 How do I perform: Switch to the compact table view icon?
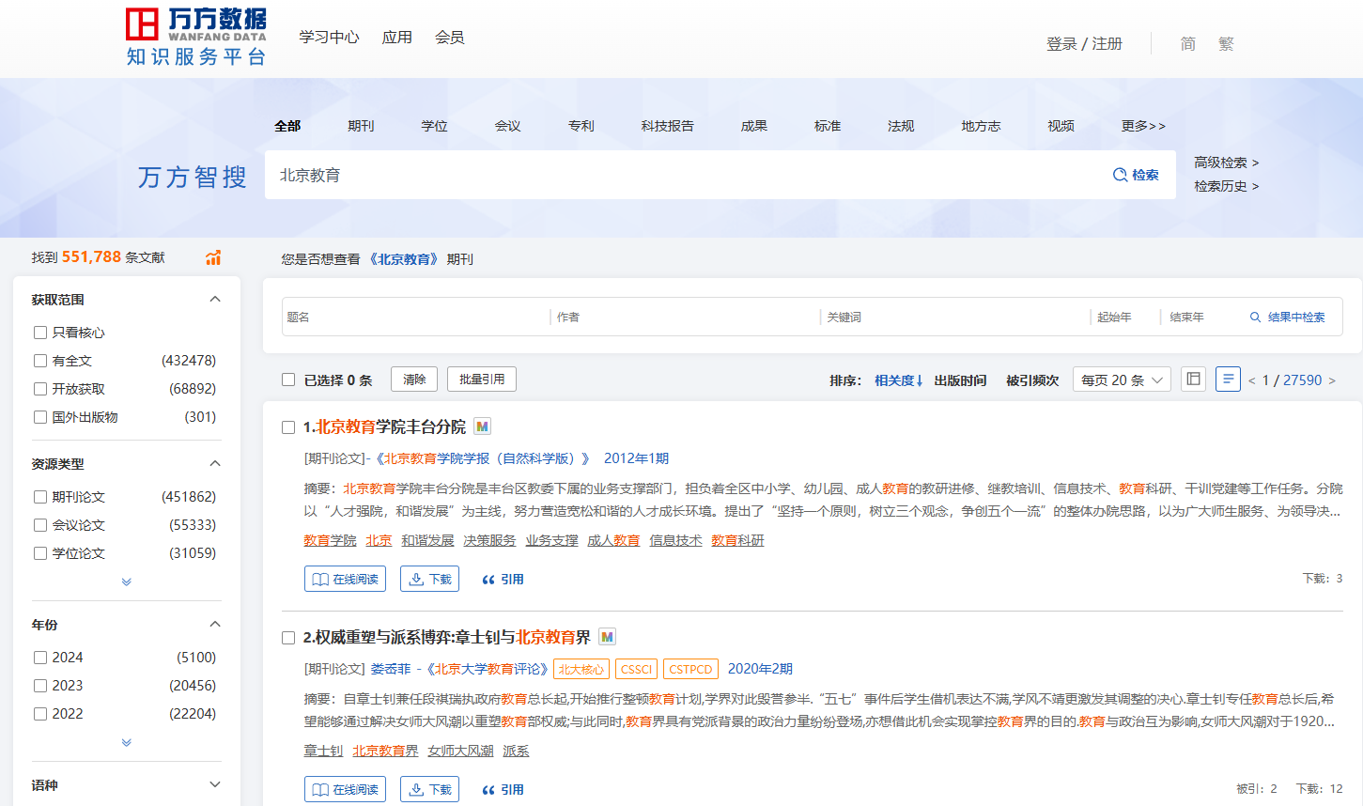pos(1193,379)
